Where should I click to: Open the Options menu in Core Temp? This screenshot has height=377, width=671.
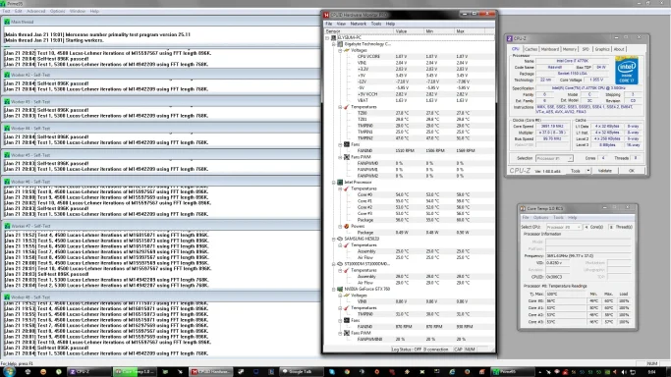pos(541,218)
